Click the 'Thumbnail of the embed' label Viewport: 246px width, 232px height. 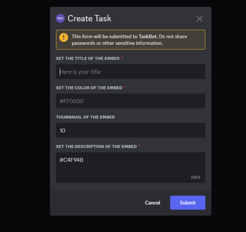[x=85, y=117]
